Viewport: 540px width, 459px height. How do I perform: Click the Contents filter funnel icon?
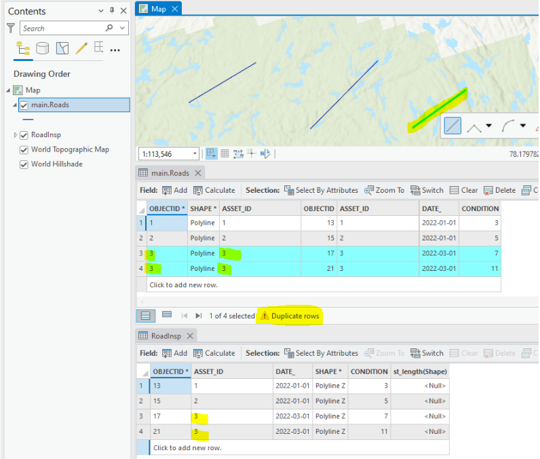point(10,29)
